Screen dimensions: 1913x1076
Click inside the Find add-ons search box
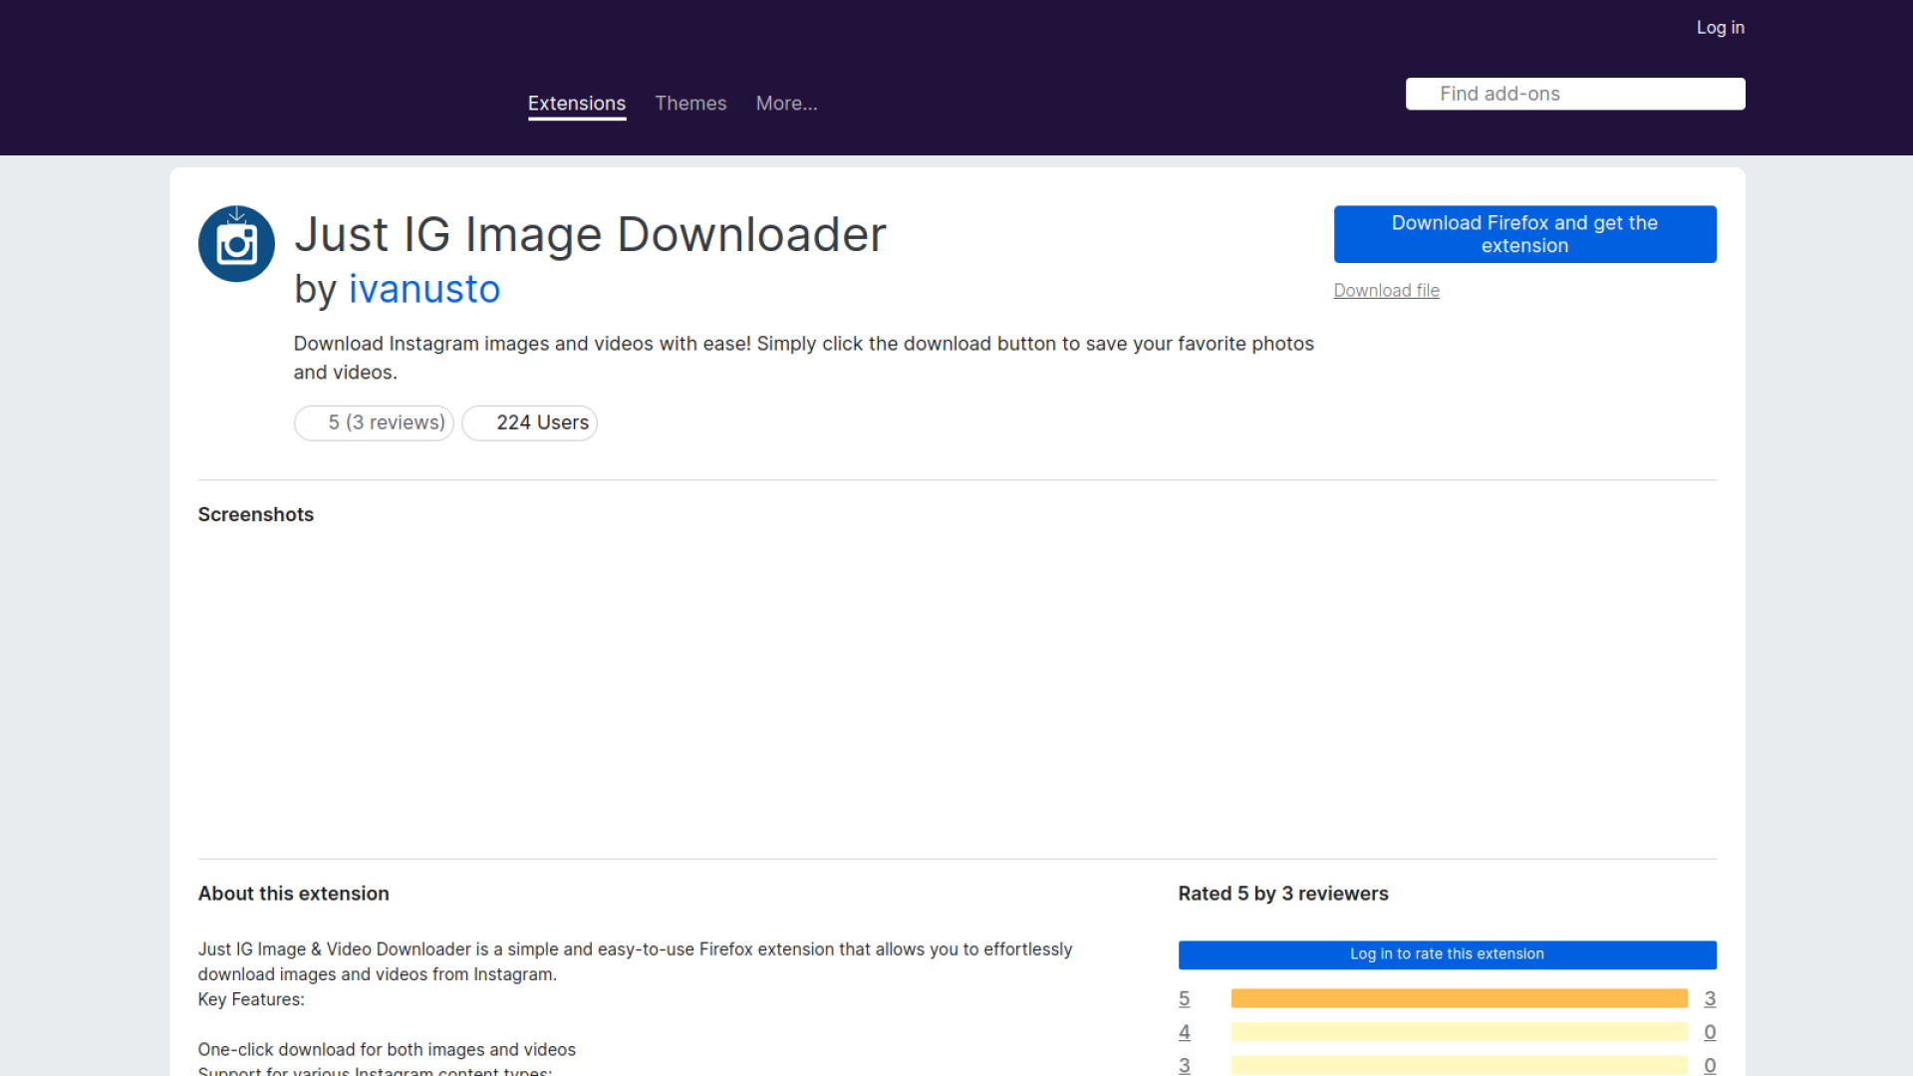pyautogui.click(x=1574, y=93)
